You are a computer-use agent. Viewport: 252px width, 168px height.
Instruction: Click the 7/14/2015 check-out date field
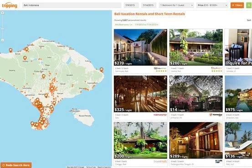[x=149, y=5]
